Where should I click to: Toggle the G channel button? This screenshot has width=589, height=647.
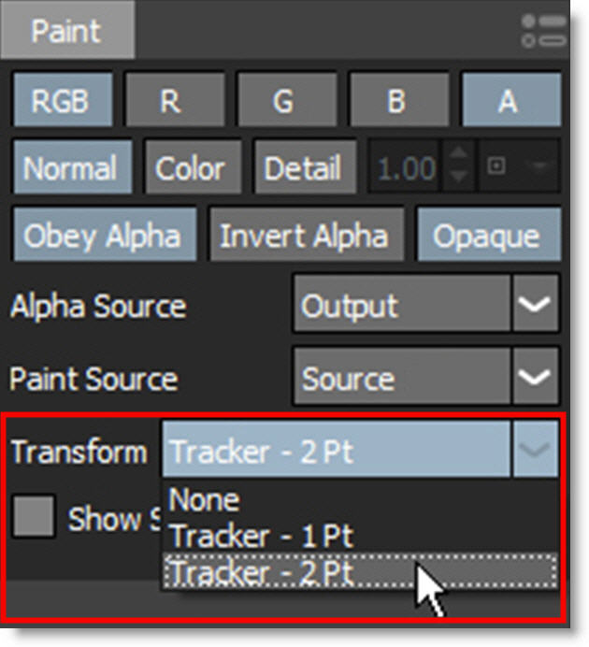282,101
